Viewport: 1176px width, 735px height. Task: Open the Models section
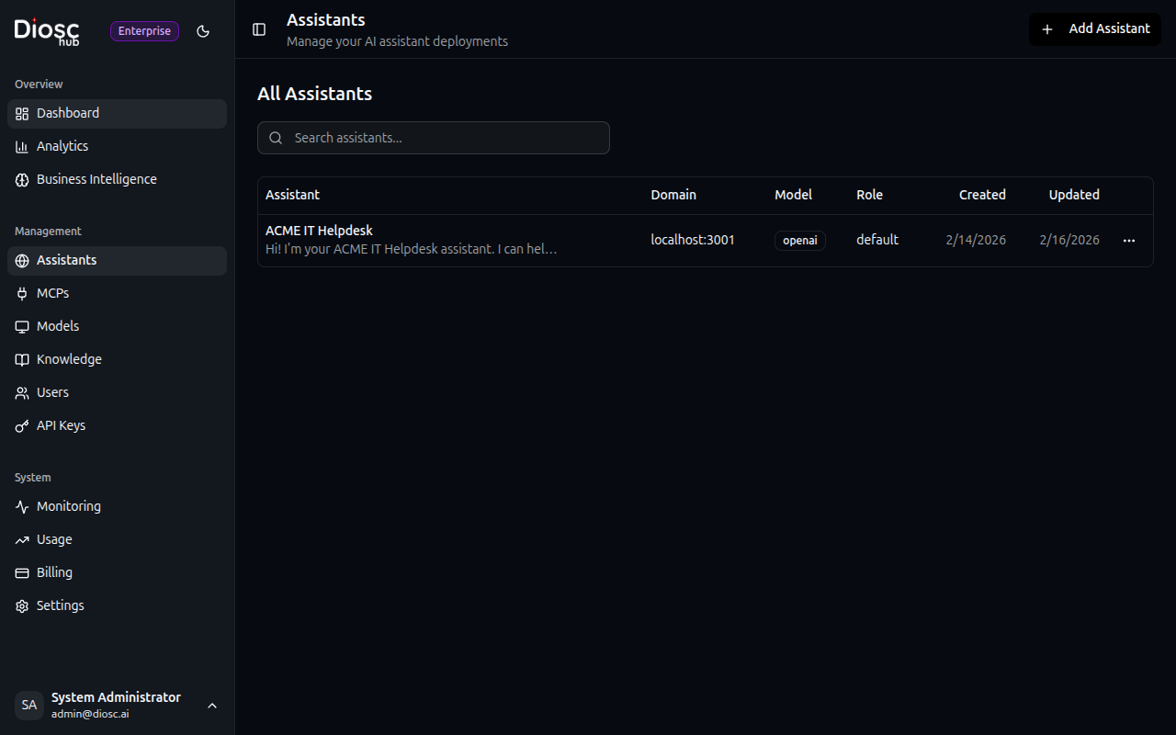pos(57,325)
